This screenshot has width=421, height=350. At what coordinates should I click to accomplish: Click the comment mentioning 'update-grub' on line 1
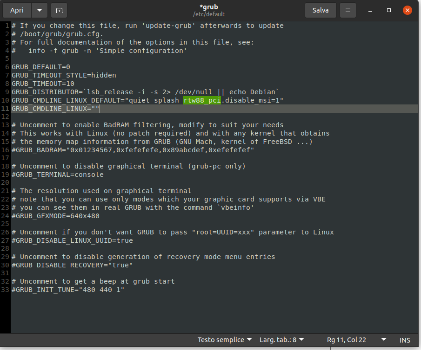point(147,26)
